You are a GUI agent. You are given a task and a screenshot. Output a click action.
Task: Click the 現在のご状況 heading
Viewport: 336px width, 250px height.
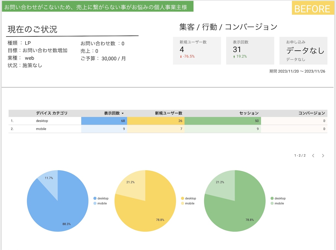[32, 29]
